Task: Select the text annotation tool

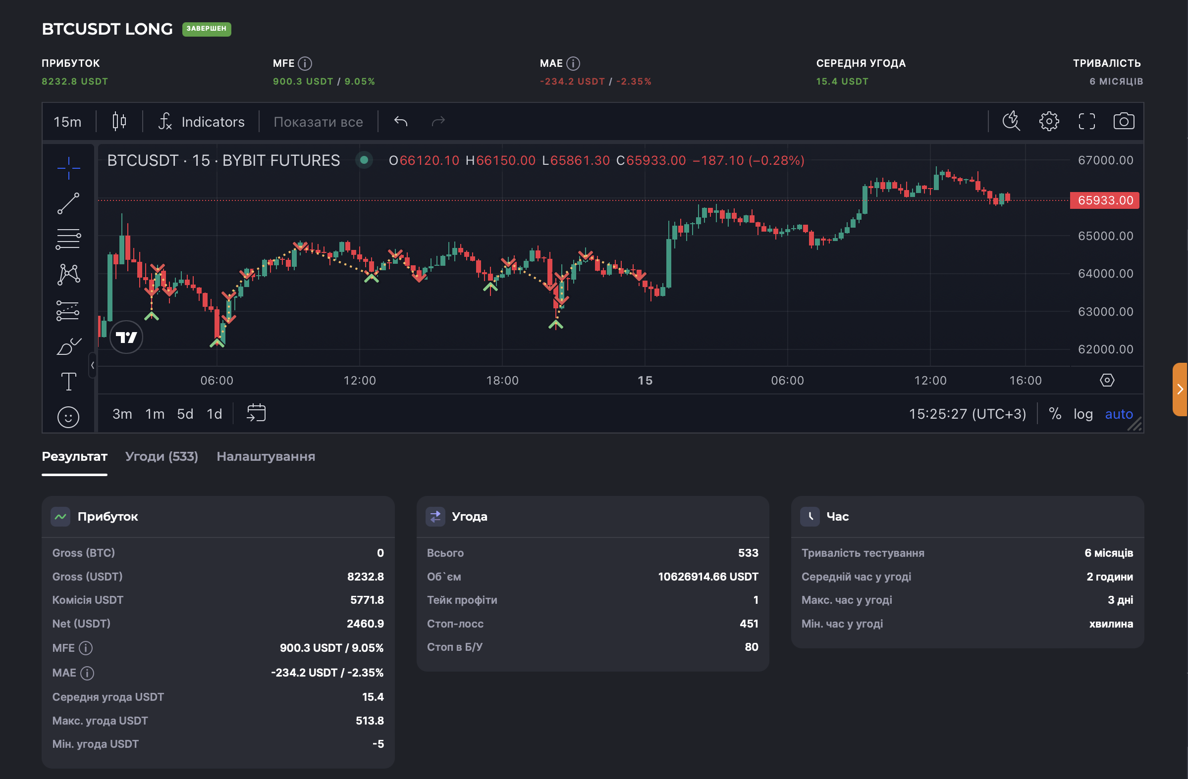Action: [68, 382]
